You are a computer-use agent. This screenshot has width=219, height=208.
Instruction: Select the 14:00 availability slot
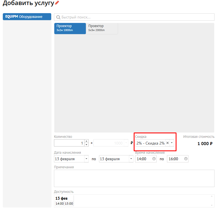click(x=60, y=204)
